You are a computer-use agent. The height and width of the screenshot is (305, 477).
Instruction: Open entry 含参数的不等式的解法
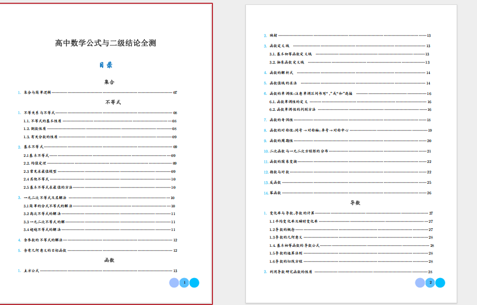pos(97,240)
